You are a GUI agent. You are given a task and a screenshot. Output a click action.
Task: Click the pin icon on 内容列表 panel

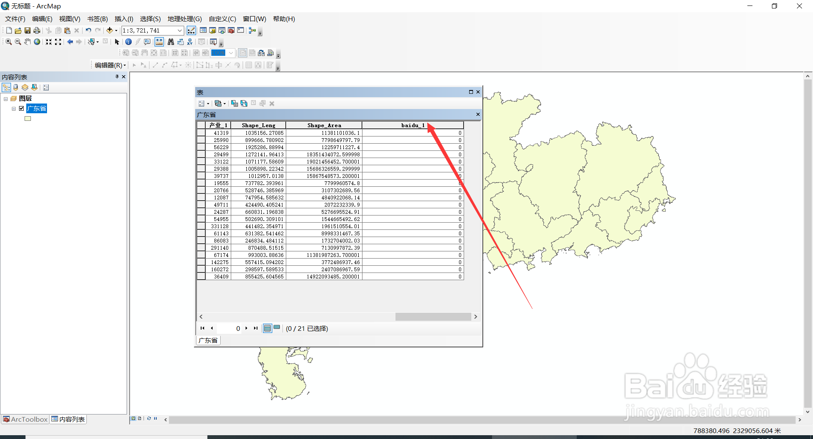click(x=116, y=76)
